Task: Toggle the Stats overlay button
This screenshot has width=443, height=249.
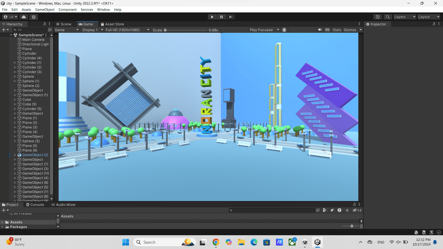Action: pos(337,30)
